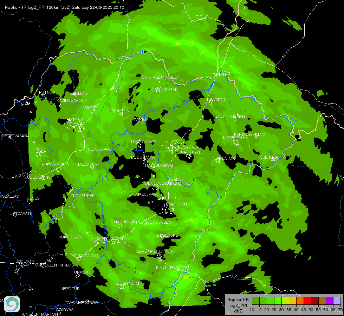Click the SZARVAS label
This screenshot has width=344, height=316.
click(65, 310)
